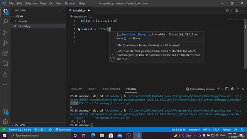Viewport: 247px width, 139px height.
Task: Open the Help menu
Action: (x=81, y=3)
